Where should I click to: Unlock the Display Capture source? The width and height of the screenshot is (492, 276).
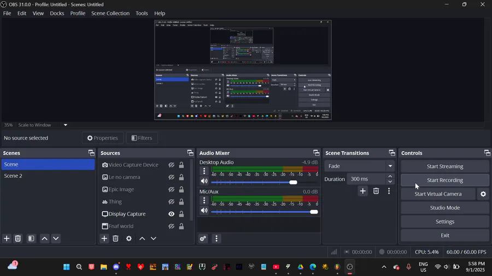pos(181,214)
